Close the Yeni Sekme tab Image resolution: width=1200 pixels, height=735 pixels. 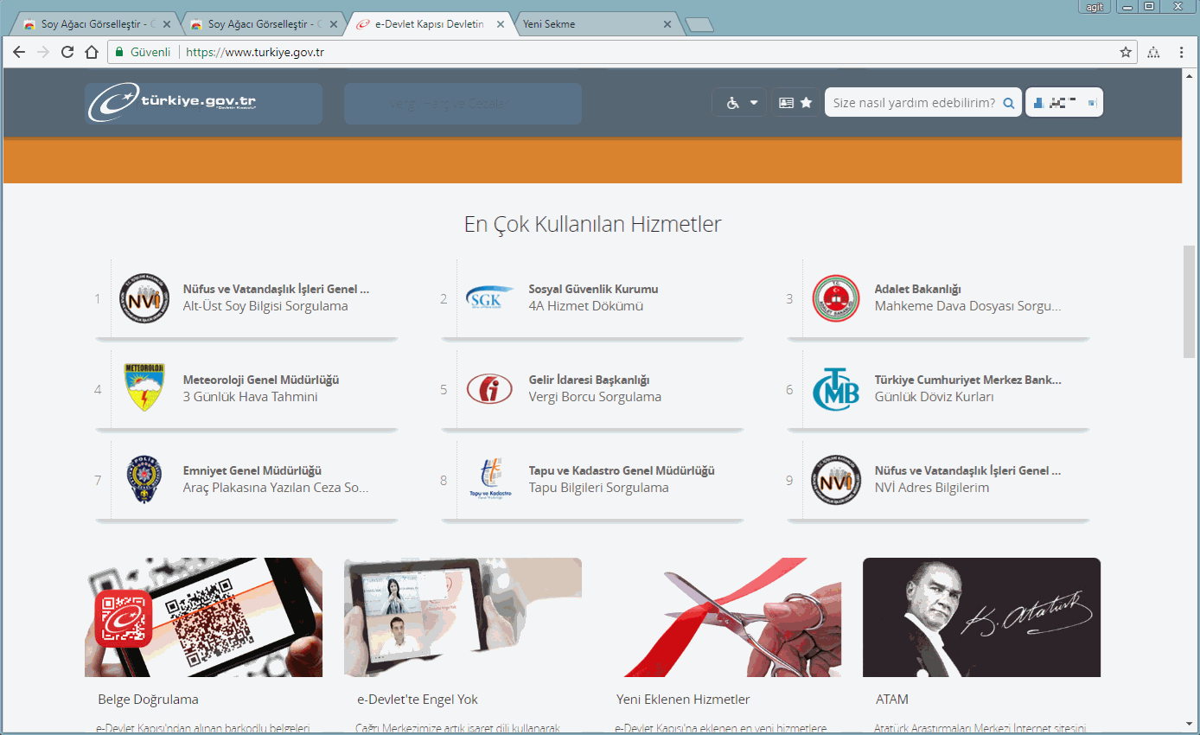click(667, 24)
